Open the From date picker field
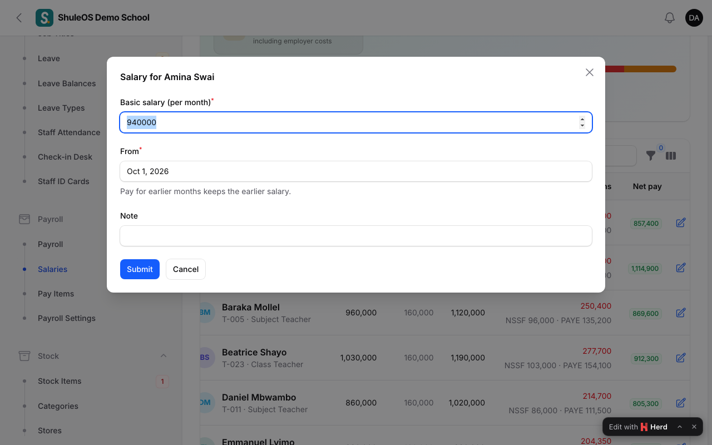Image resolution: width=712 pixels, height=445 pixels. pyautogui.click(x=356, y=171)
